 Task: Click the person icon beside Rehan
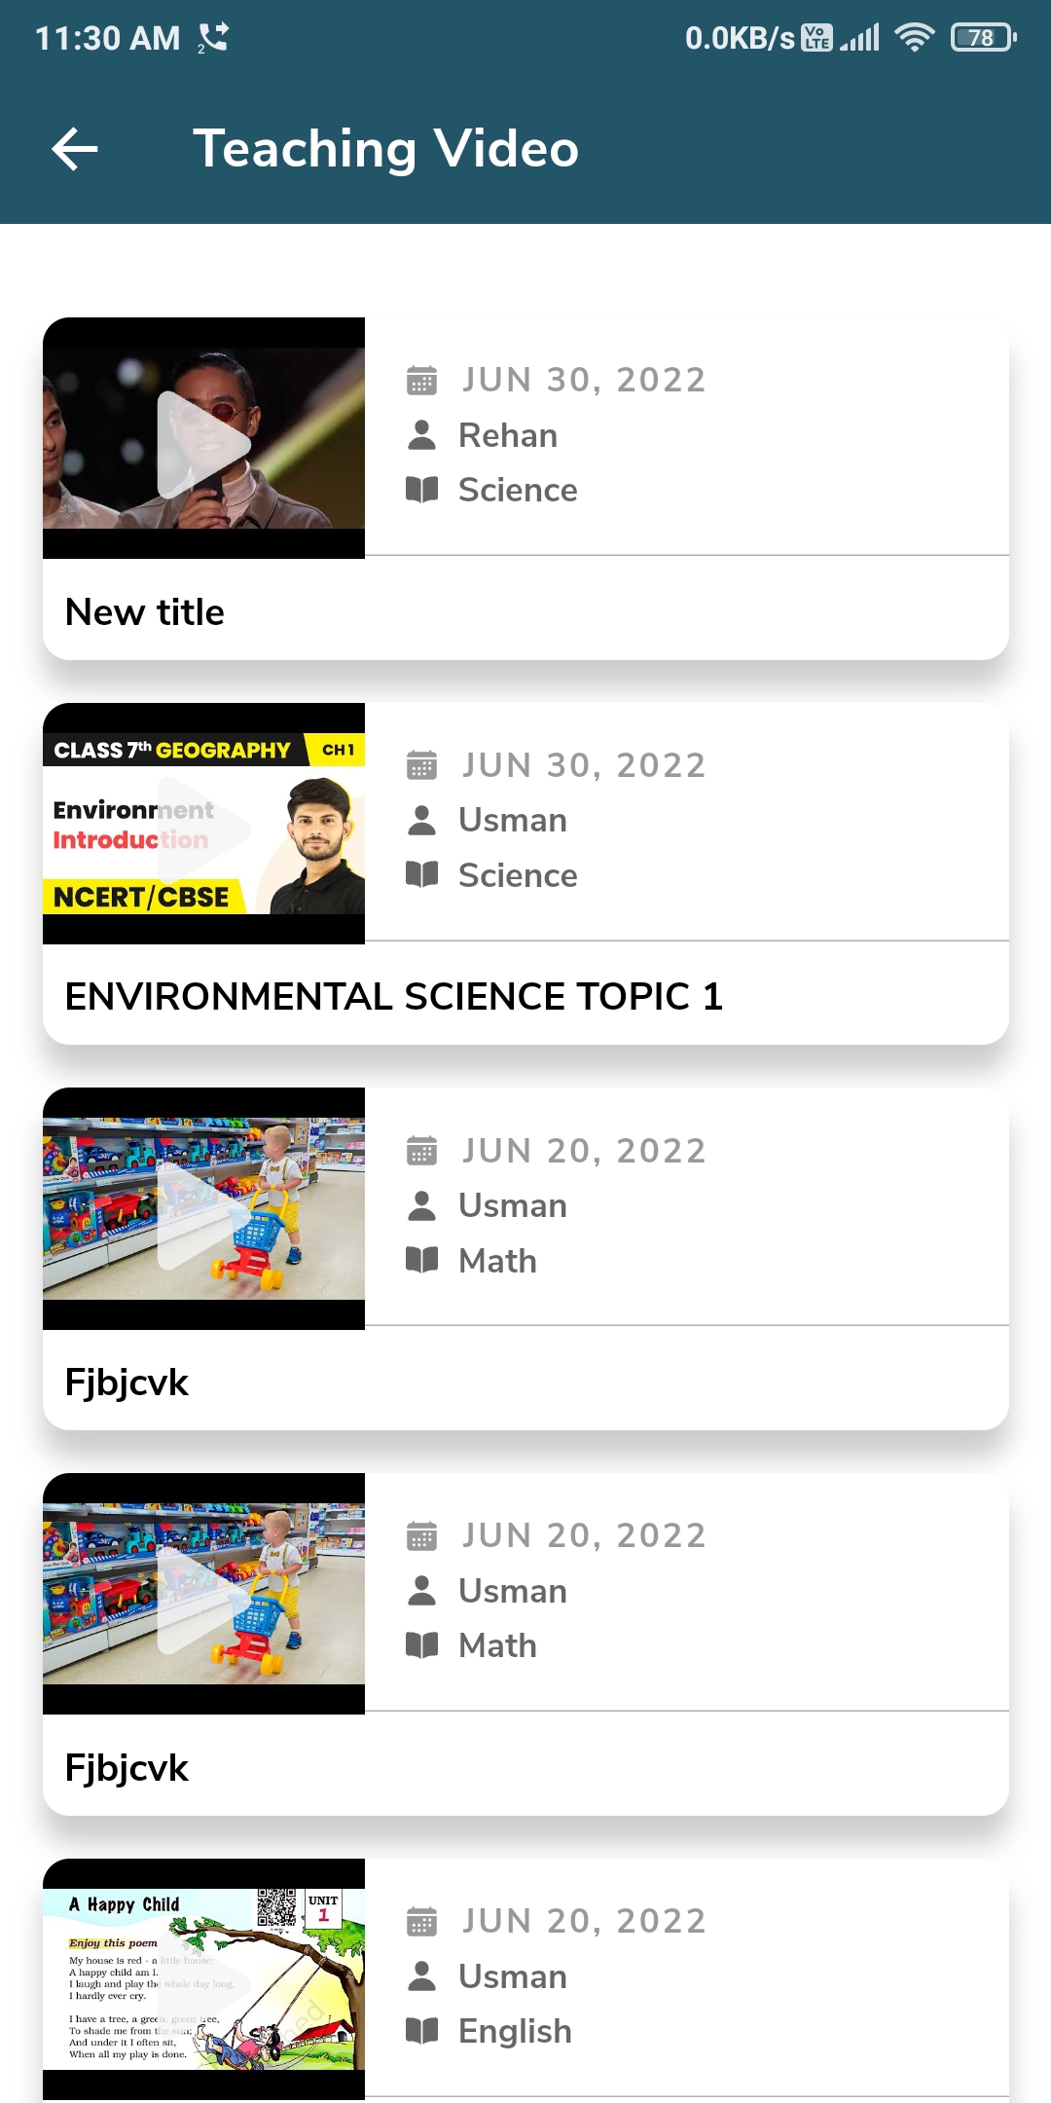421,435
